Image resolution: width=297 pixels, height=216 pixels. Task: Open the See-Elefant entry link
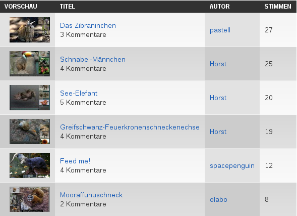pyautogui.click(x=79, y=93)
